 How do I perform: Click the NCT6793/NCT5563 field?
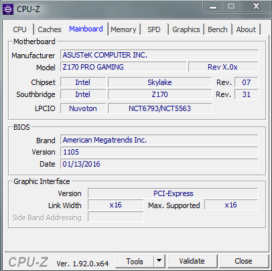coord(160,108)
